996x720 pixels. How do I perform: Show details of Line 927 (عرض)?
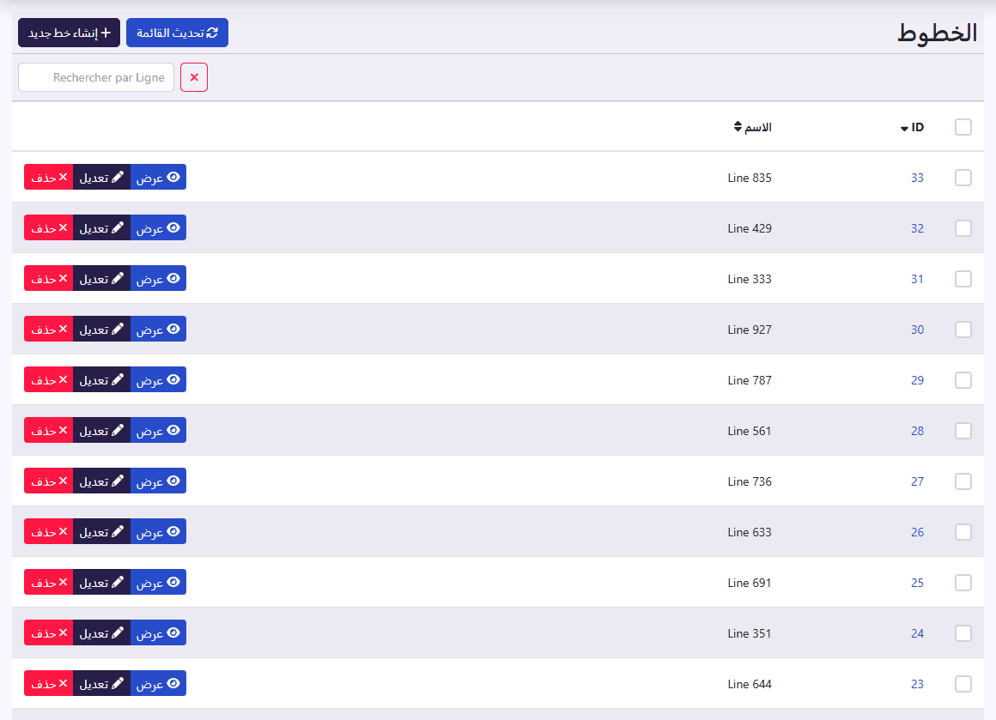158,329
